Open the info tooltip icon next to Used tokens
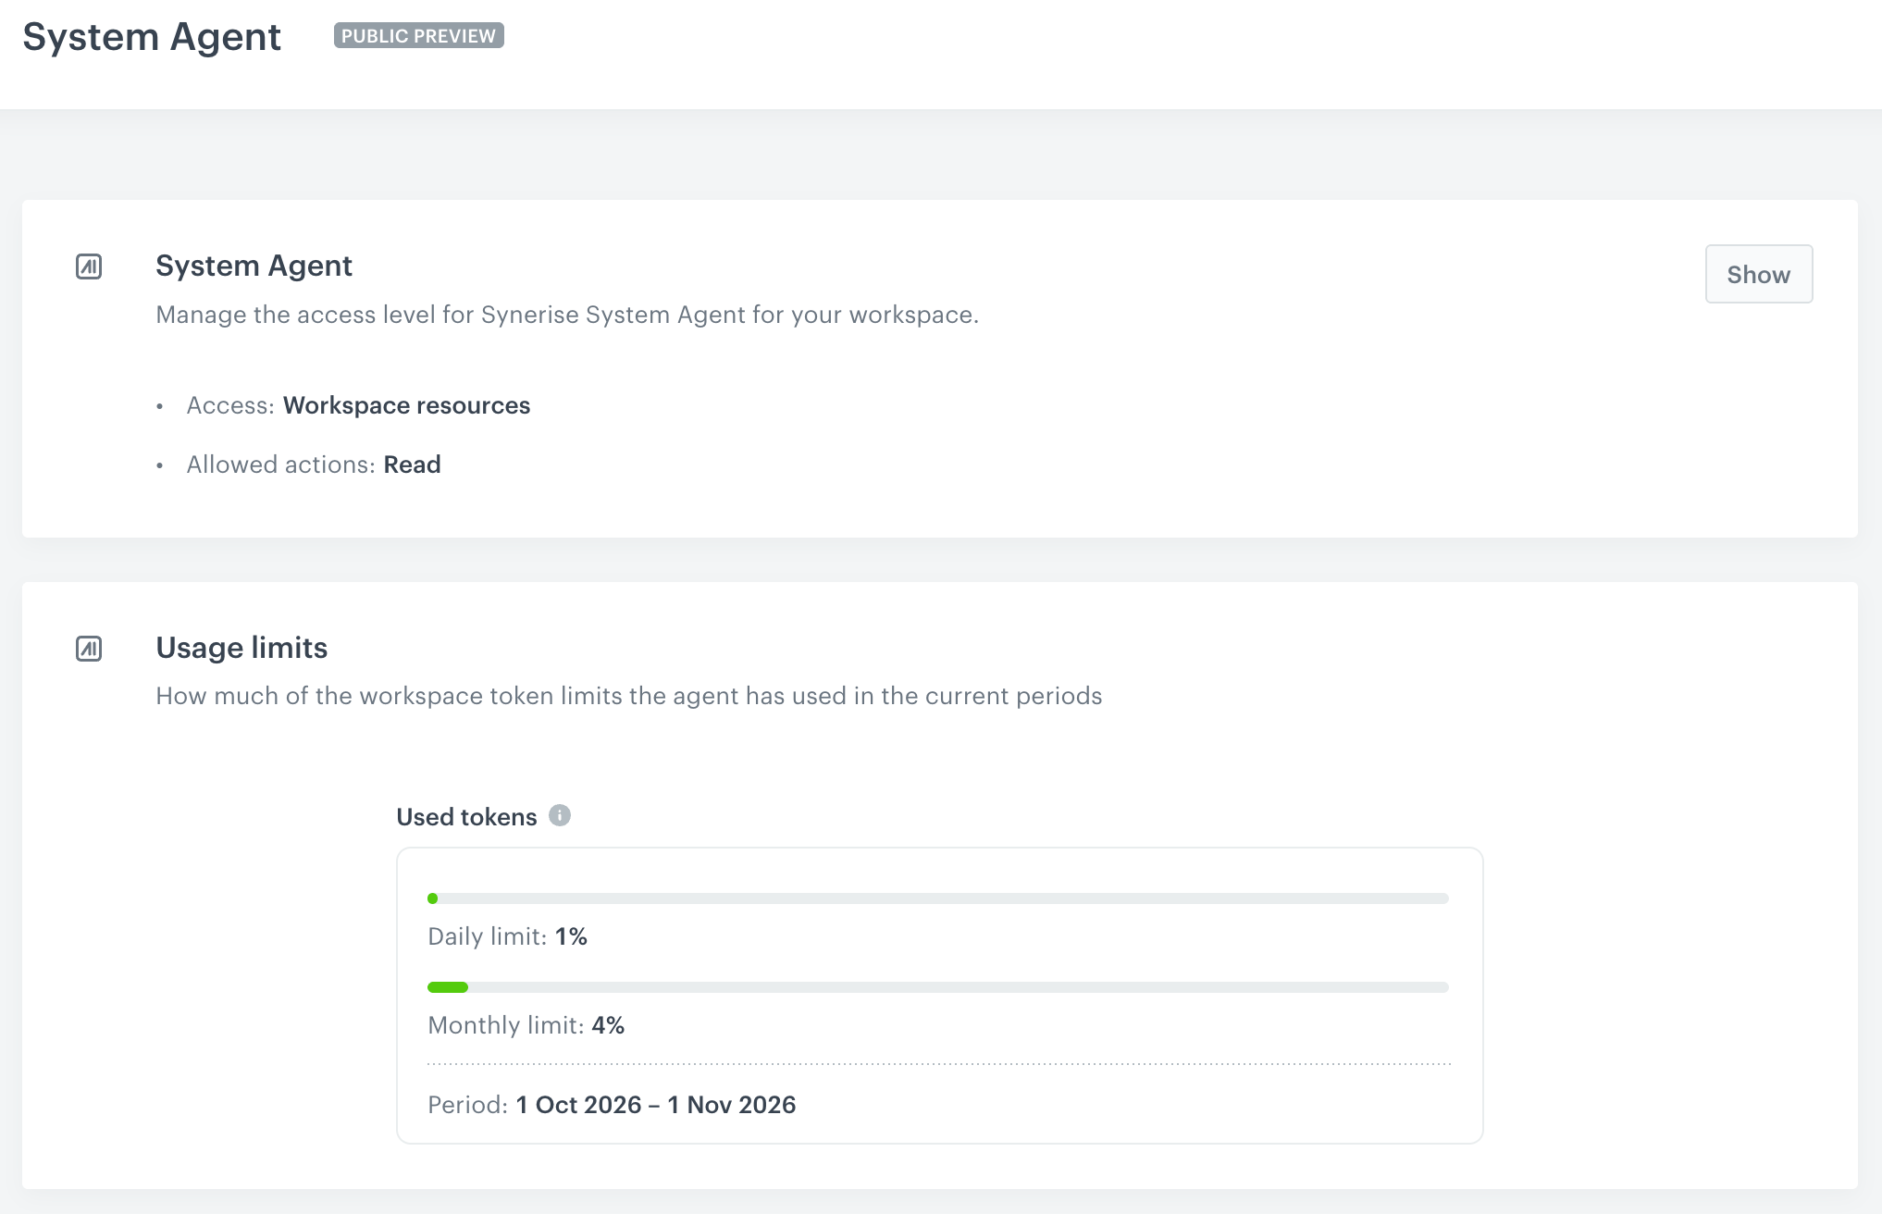The image size is (1882, 1214). click(560, 815)
